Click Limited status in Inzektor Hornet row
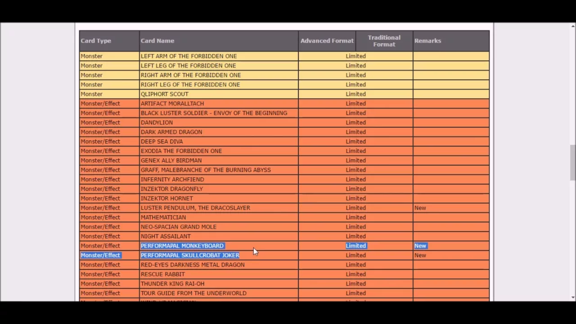 point(356,198)
